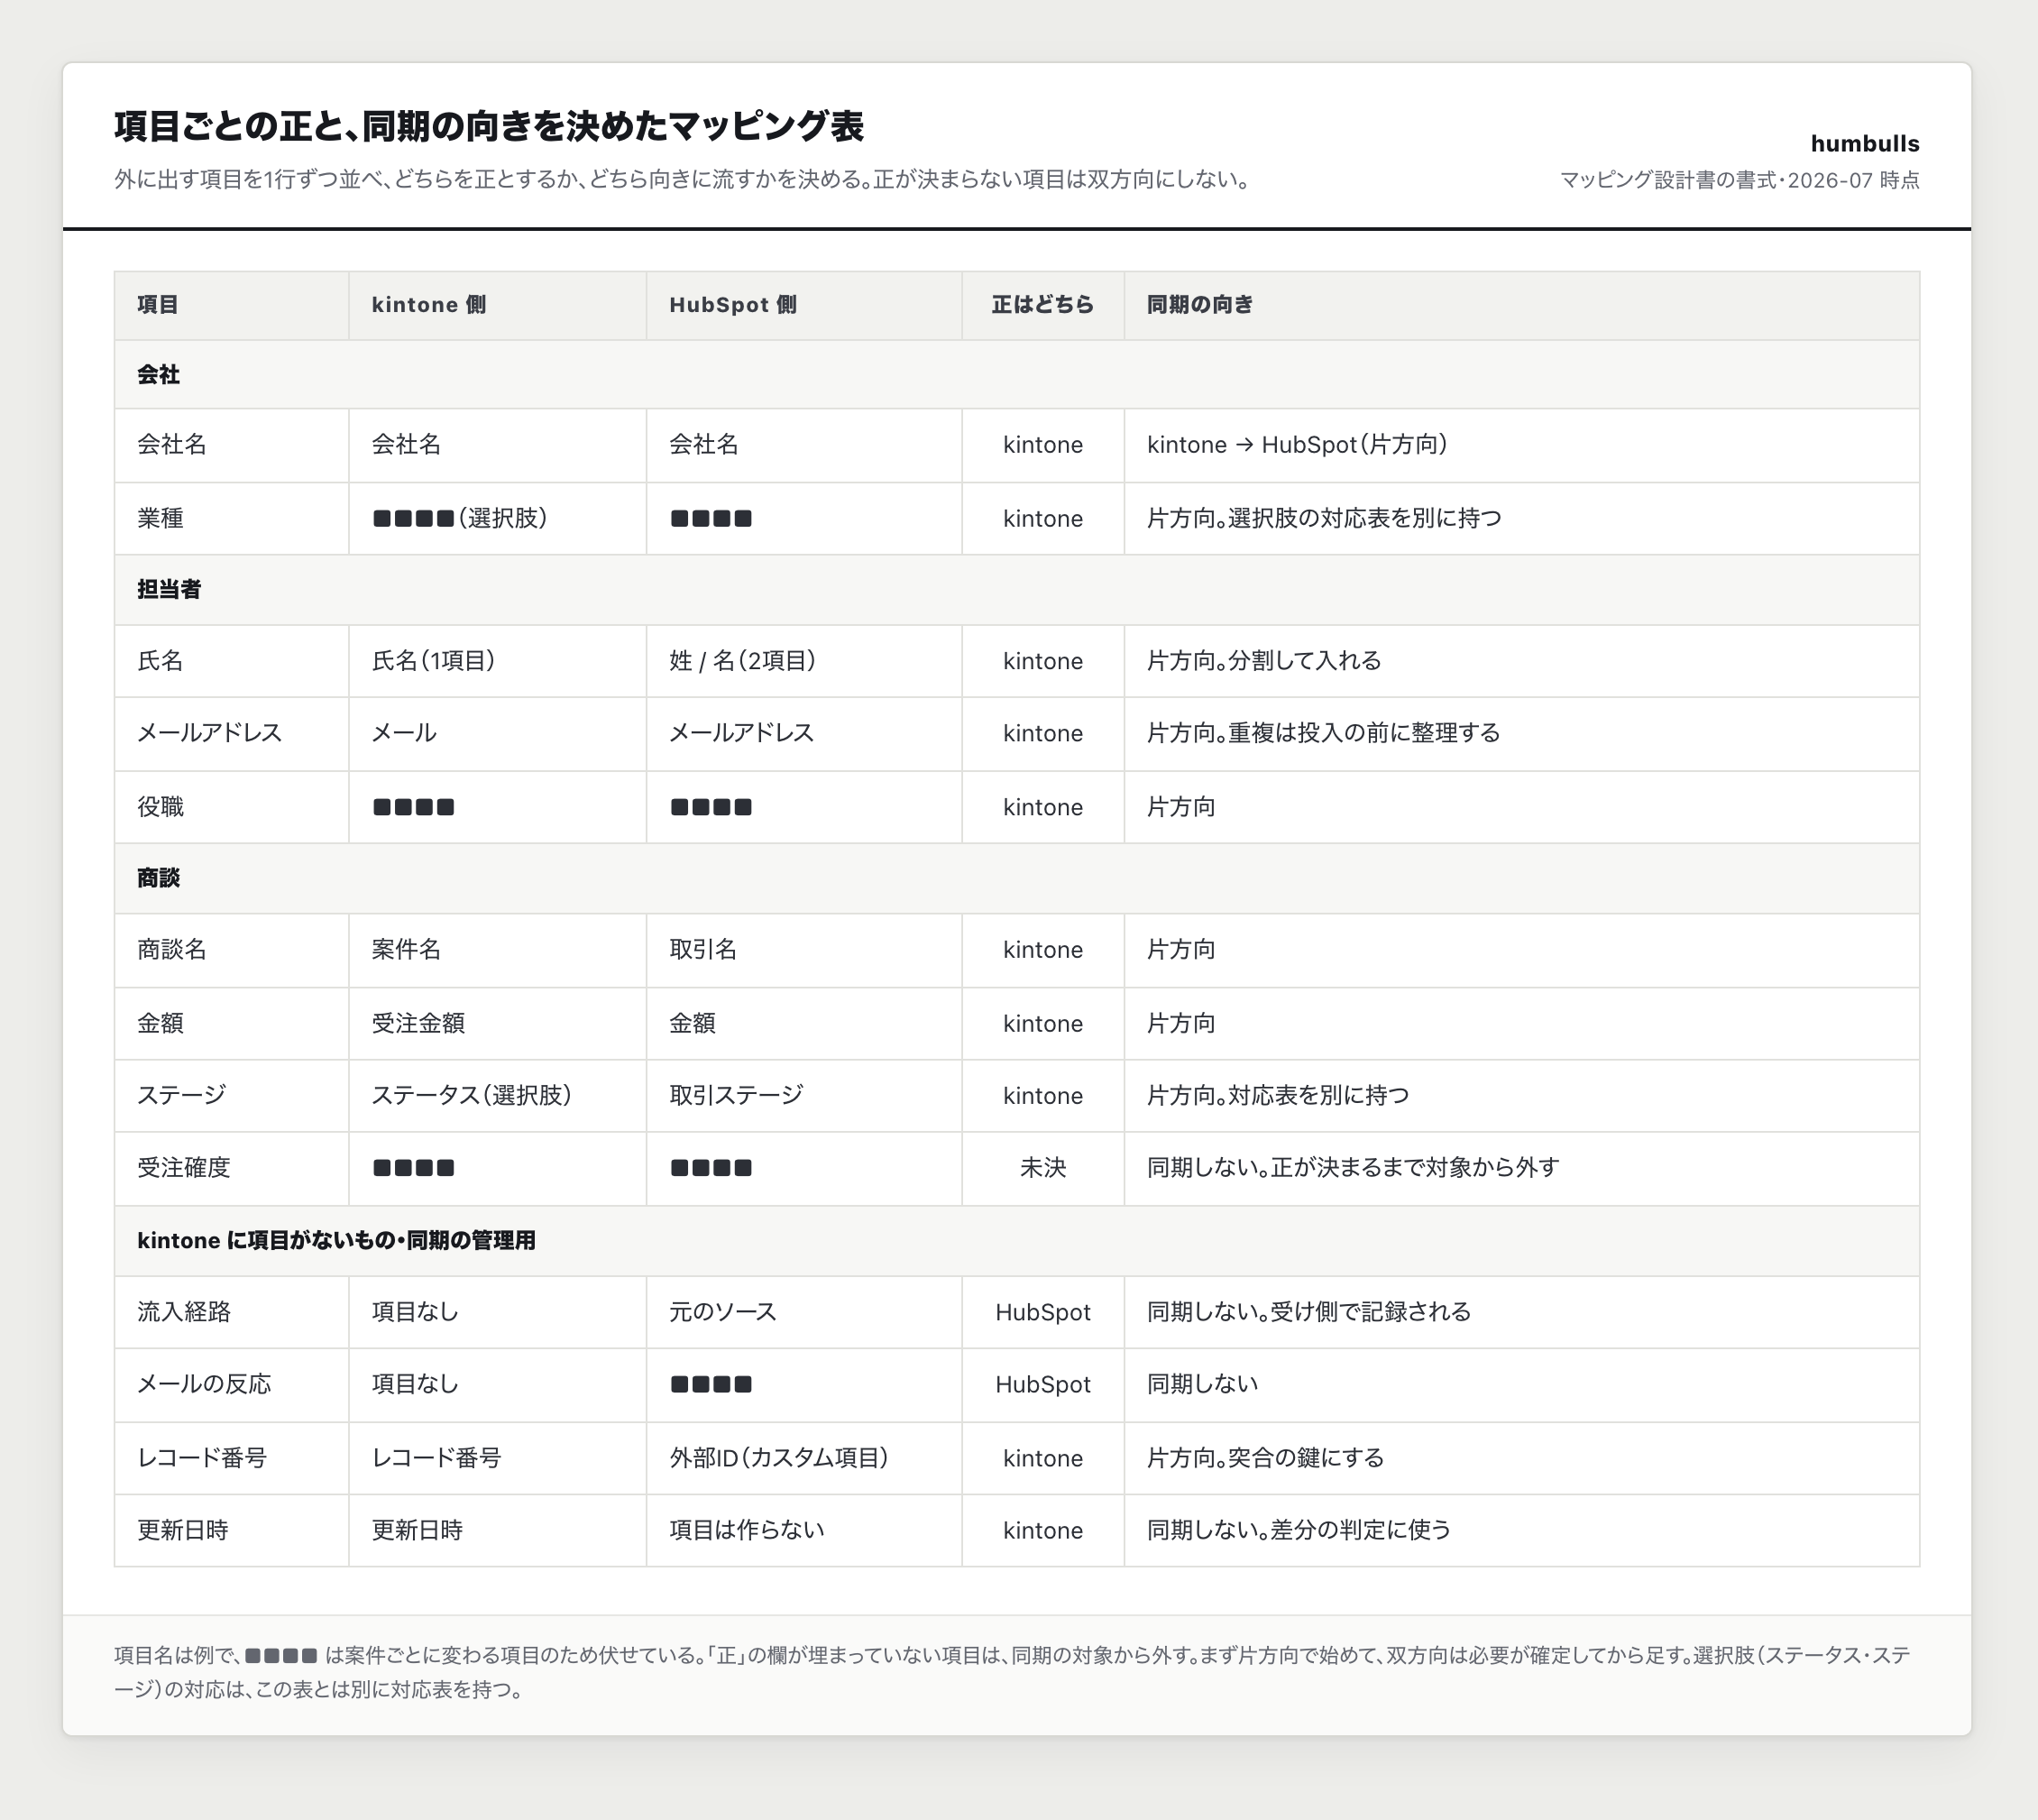The image size is (2038, 1820).
Task: Click 片方向。対応表を別に持つ cell
Action: coord(1522,1096)
